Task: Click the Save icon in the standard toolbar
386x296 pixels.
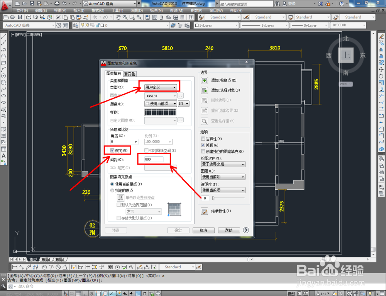Action: click(20, 17)
